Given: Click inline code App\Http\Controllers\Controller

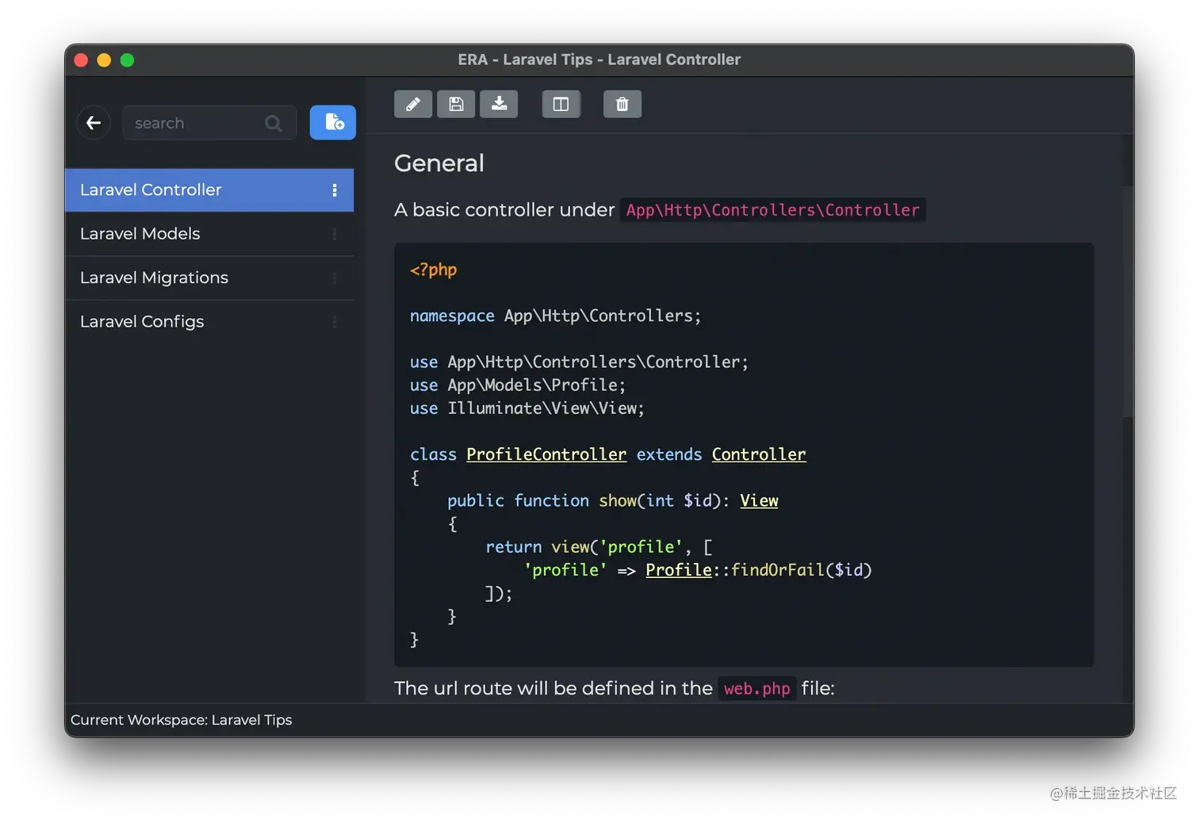Looking at the screenshot, I should tap(773, 210).
